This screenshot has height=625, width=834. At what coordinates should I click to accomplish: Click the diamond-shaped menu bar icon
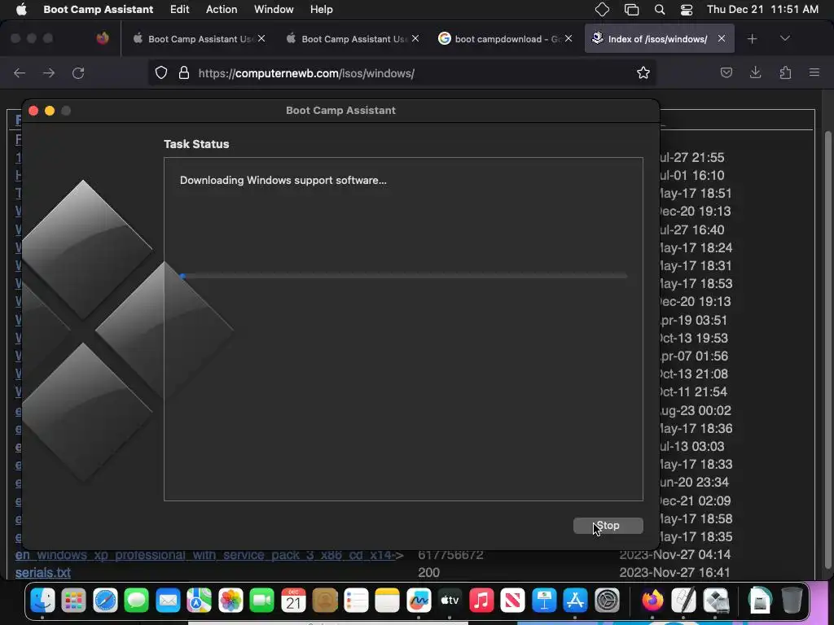[602, 9]
